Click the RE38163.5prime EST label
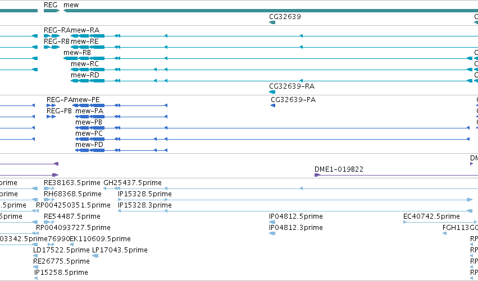The image size is (478, 281). 72,183
